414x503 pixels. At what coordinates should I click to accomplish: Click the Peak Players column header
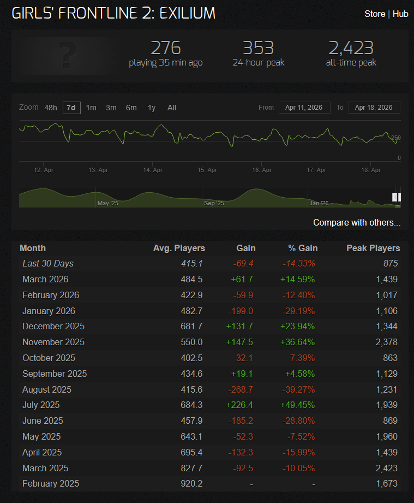point(373,248)
